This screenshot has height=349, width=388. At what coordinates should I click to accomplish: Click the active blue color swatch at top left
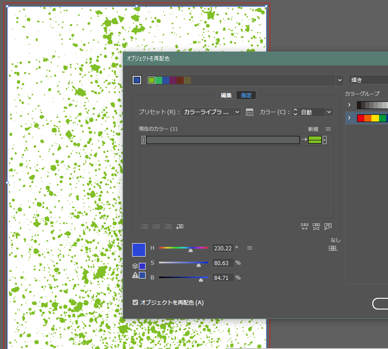[137, 80]
